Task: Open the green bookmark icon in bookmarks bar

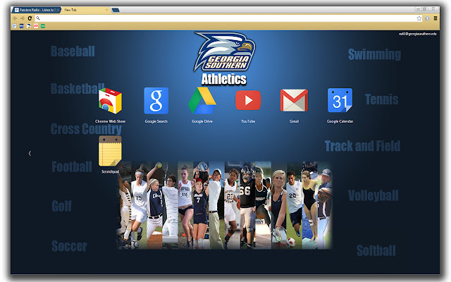Action: (43, 26)
